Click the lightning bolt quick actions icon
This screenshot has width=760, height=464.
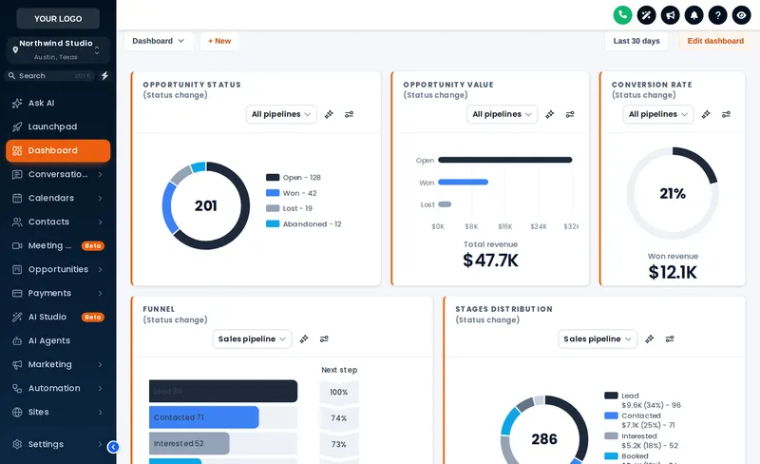(104, 76)
